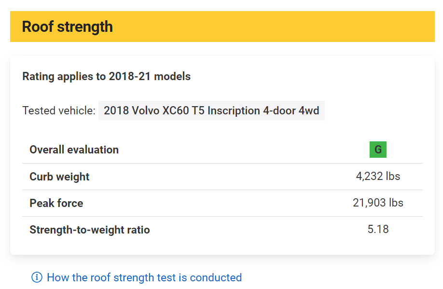
Task: Click '2018 Volvo XC60' text in vehicle box
Action: (x=146, y=110)
